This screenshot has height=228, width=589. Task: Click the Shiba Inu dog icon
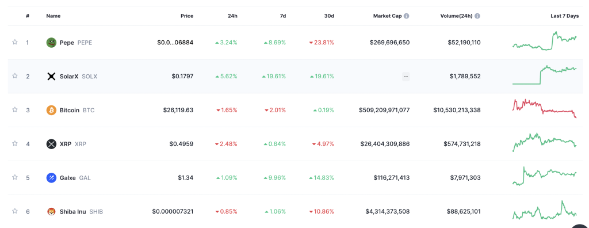51,211
